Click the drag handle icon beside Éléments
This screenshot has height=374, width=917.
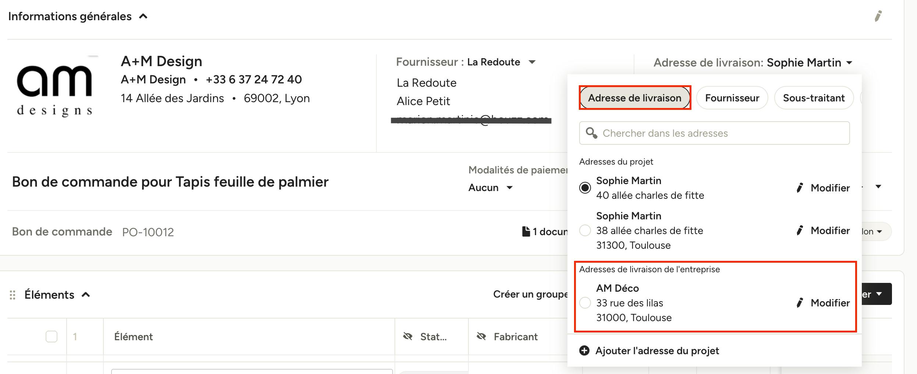[x=13, y=295]
